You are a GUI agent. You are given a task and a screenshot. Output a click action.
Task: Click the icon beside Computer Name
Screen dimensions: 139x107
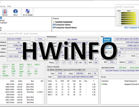tap(54, 25)
